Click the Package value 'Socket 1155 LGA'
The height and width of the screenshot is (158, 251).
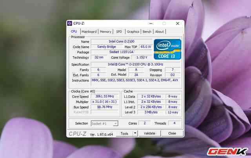click(x=121, y=52)
